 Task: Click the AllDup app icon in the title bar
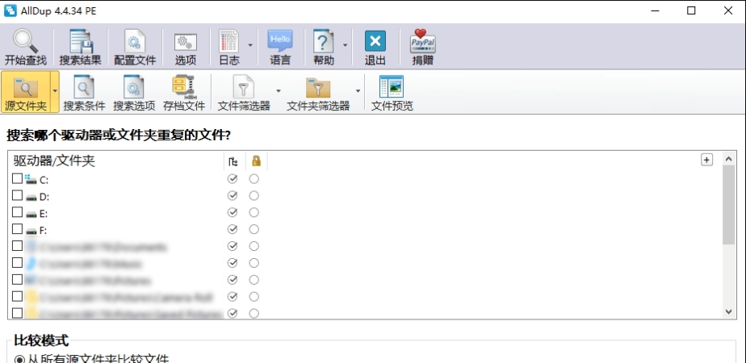(x=10, y=10)
